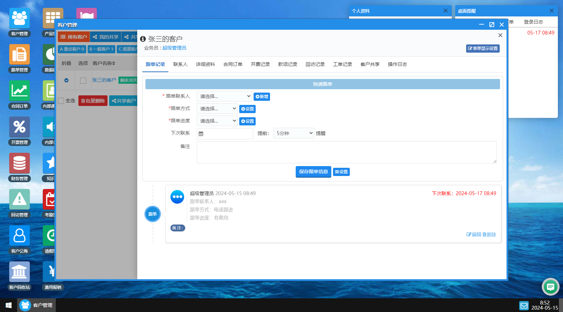
Task: Open the 客户管理 desktop icon
Action: (x=20, y=18)
